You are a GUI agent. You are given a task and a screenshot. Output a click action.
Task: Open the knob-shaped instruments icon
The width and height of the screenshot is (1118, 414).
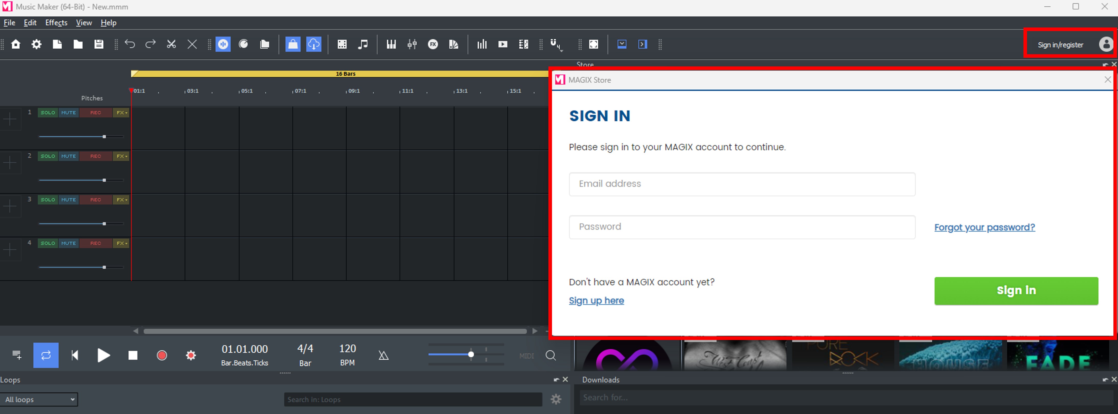[243, 44]
